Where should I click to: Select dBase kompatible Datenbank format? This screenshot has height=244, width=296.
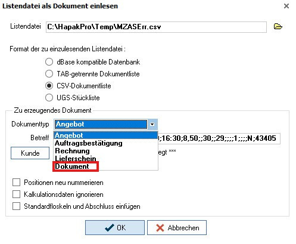(x=49, y=62)
